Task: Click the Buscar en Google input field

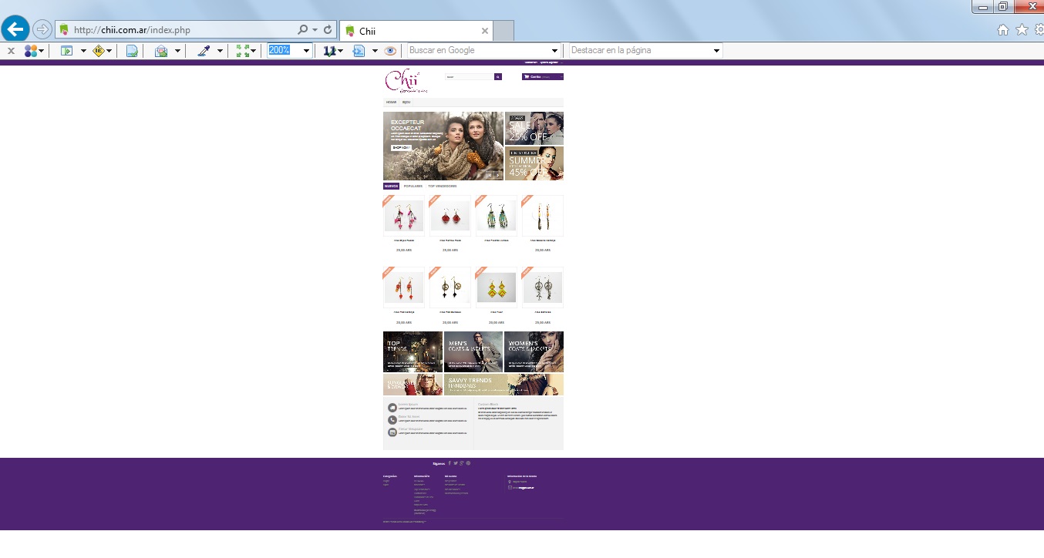Action: point(478,51)
